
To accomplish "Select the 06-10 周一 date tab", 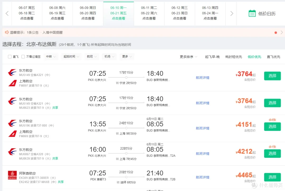I will point(118,13).
